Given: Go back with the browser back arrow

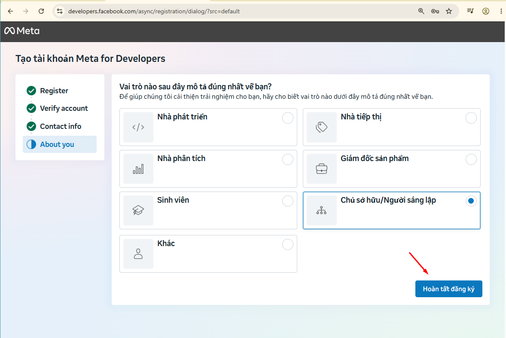Looking at the screenshot, I should (x=10, y=11).
